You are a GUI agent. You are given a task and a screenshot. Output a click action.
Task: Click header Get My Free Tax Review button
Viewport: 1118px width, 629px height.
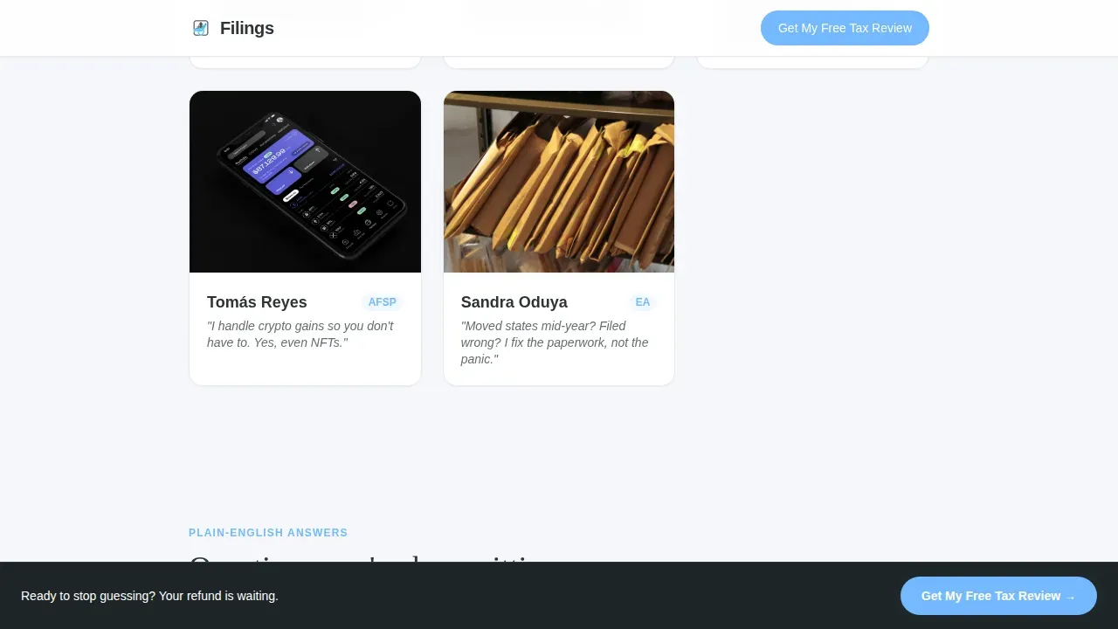point(845,28)
